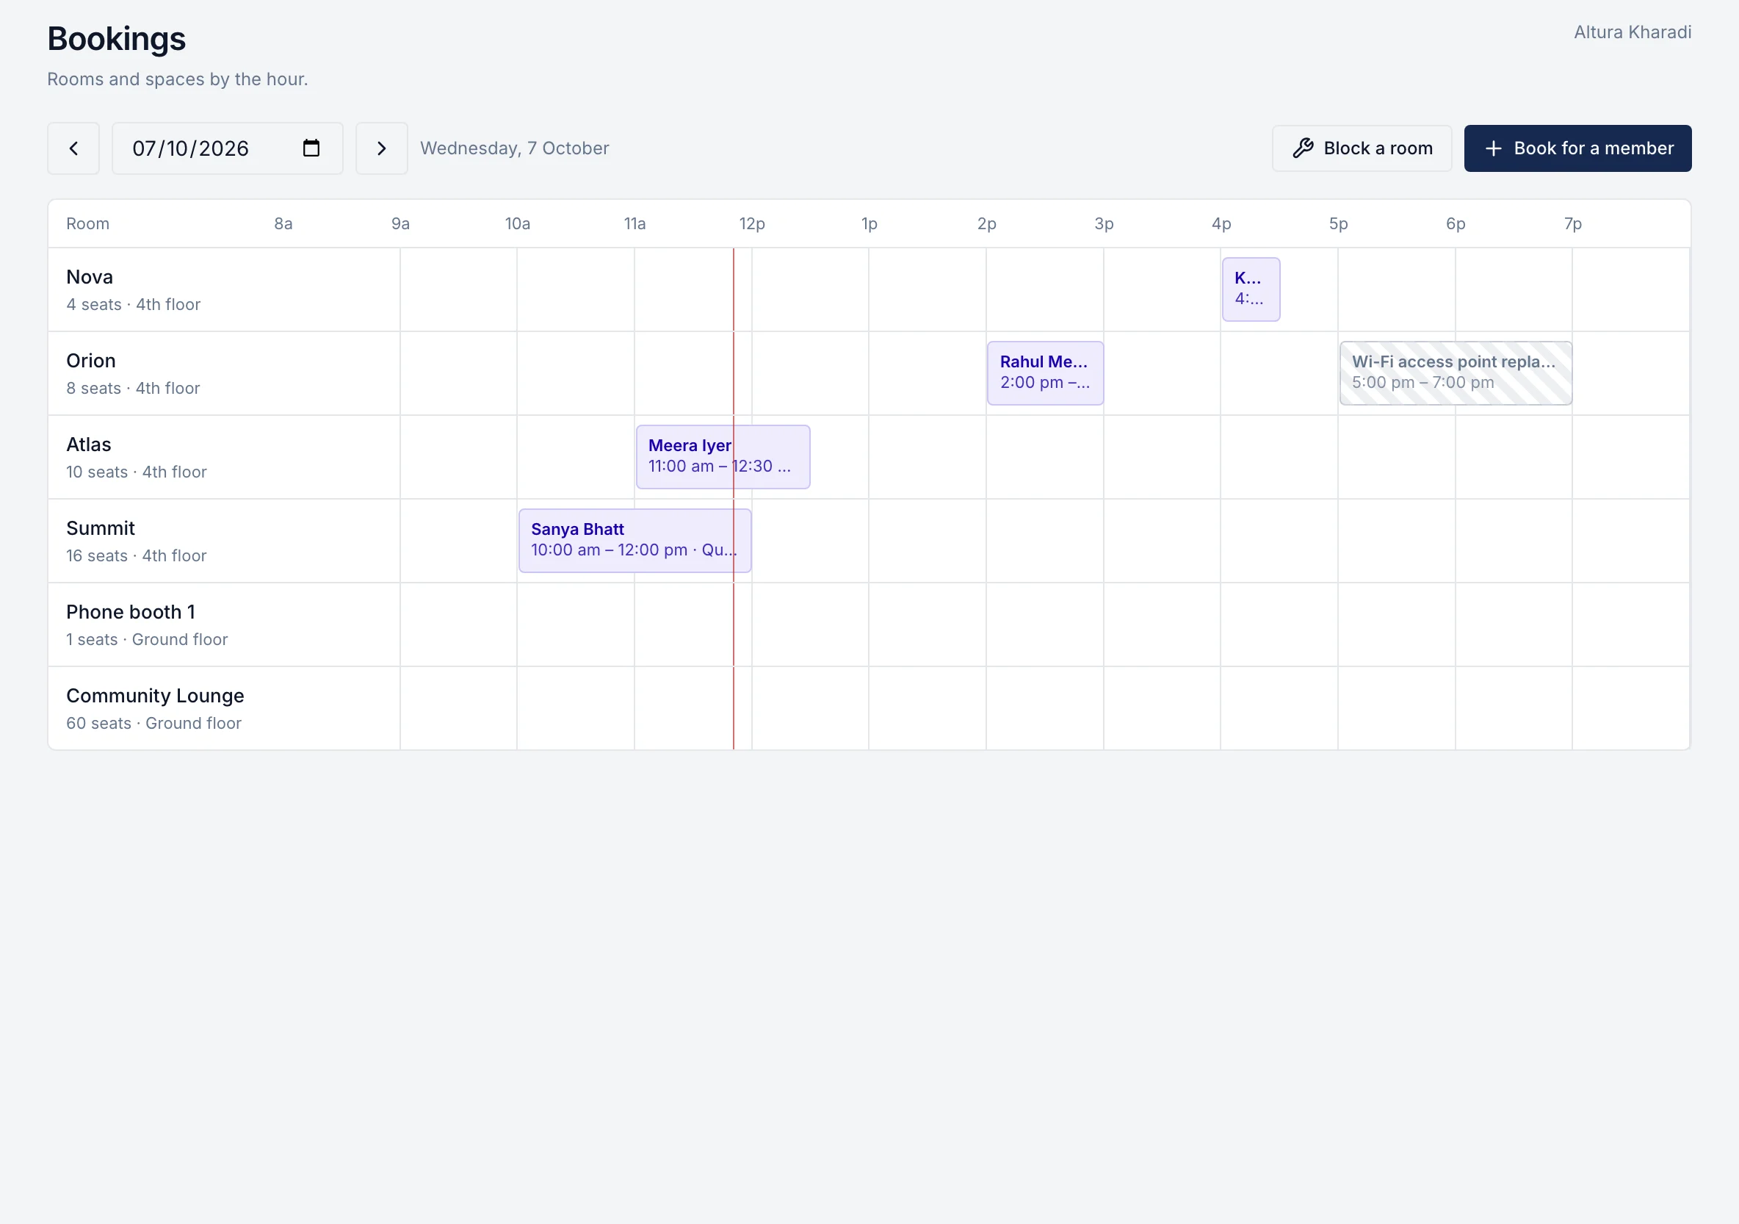Click the 8a column header

283,224
